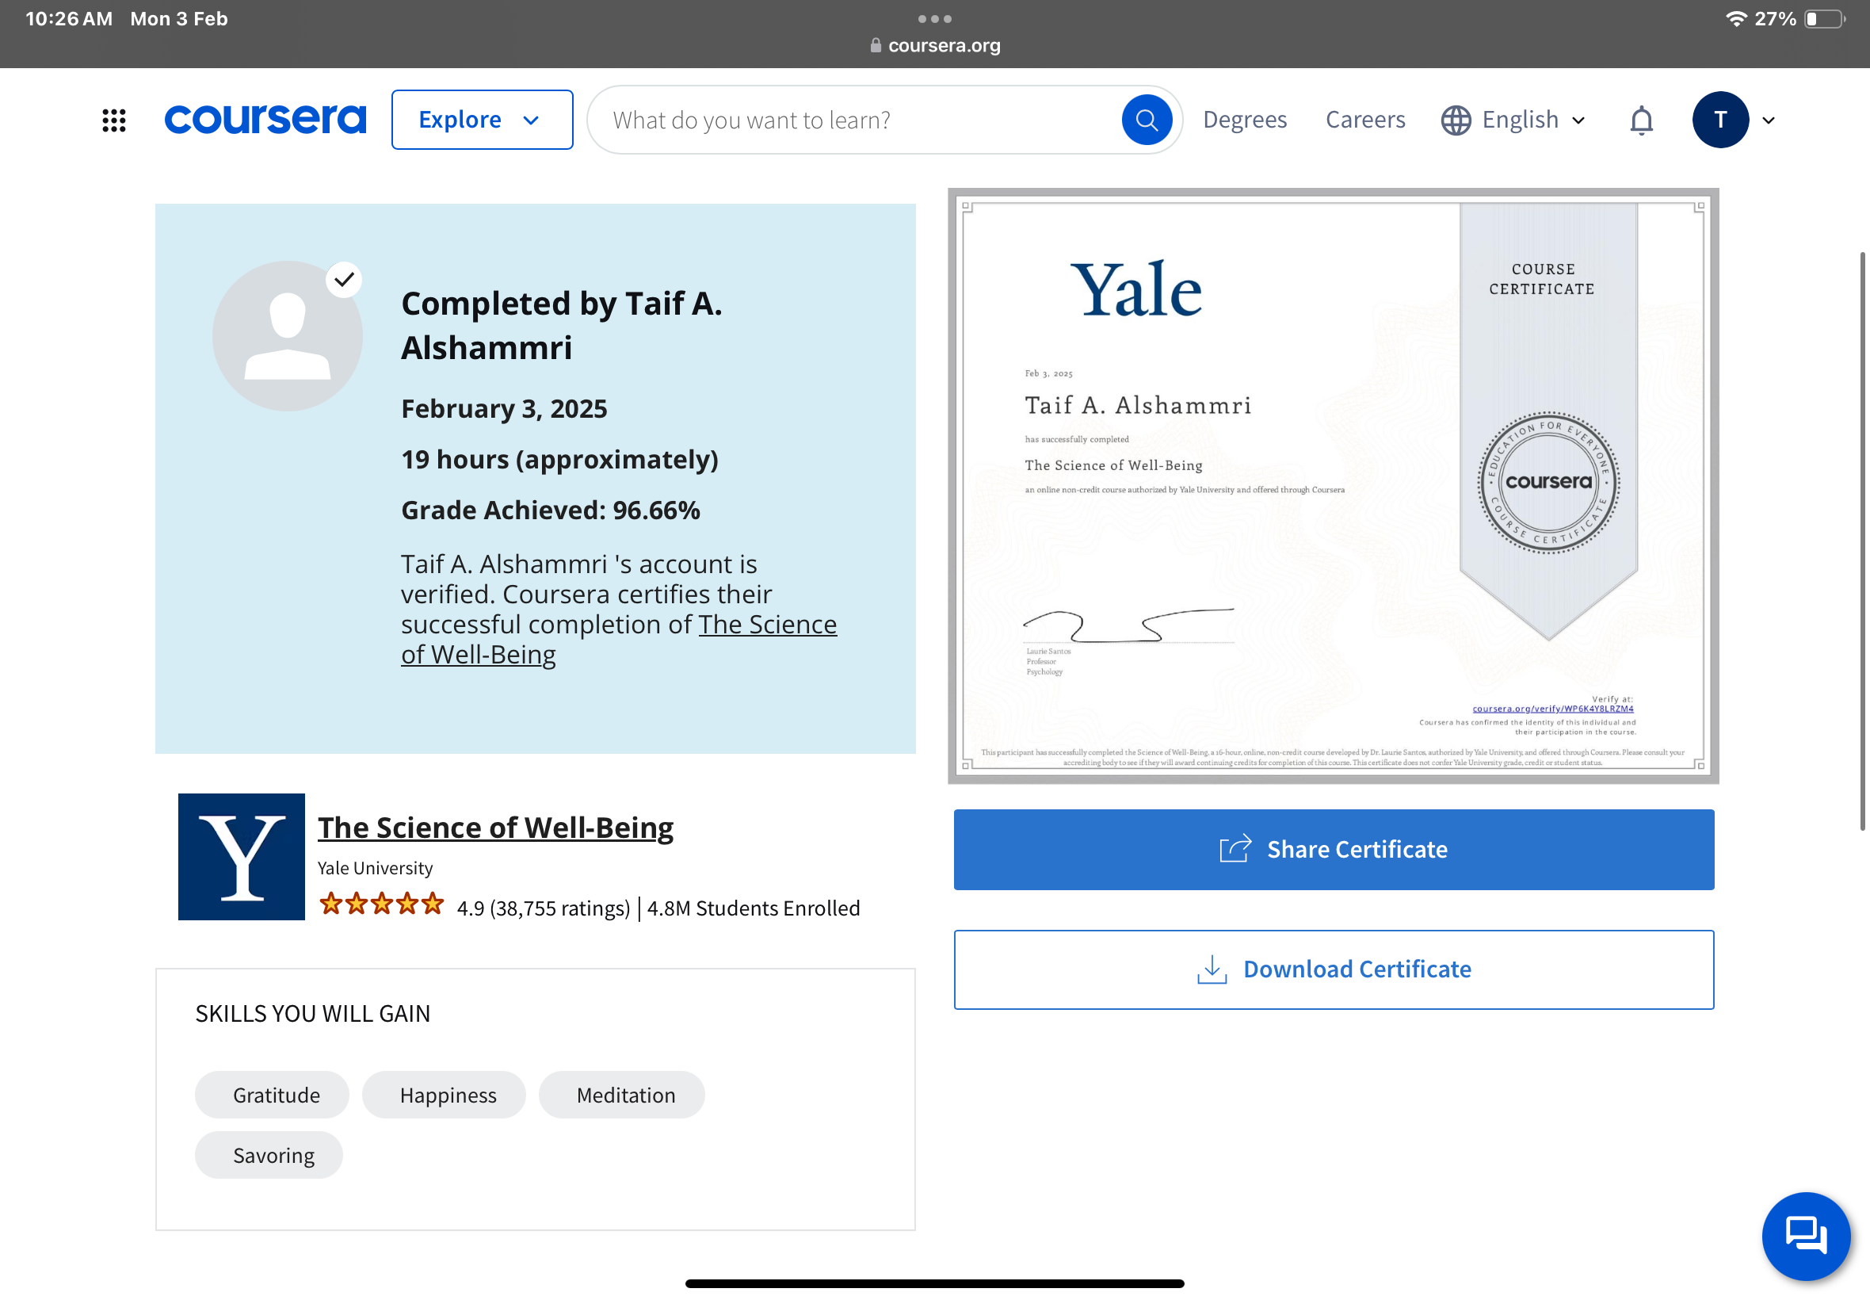Open the Explore dropdown
The width and height of the screenshot is (1870, 1300).
tap(482, 120)
